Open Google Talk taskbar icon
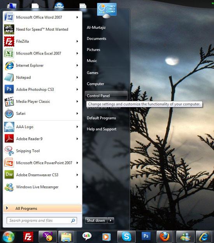 pyautogui.click(x=87, y=236)
